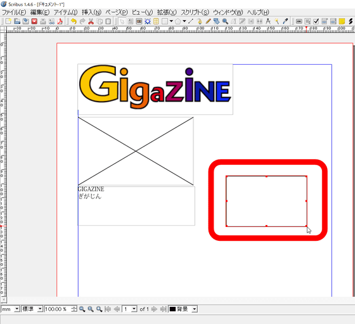Select the Edit Contents of Frame tool
Viewport: 355px width, 324px height.
coord(234,22)
